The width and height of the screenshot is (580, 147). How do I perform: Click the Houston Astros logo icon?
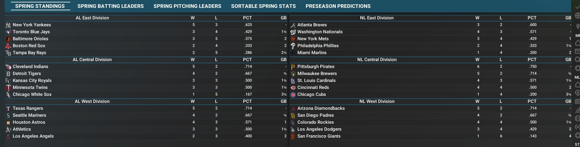(x=8, y=122)
